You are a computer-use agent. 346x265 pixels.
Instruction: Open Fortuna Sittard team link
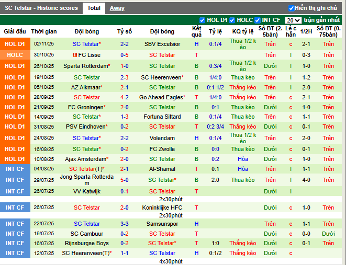[162, 117]
